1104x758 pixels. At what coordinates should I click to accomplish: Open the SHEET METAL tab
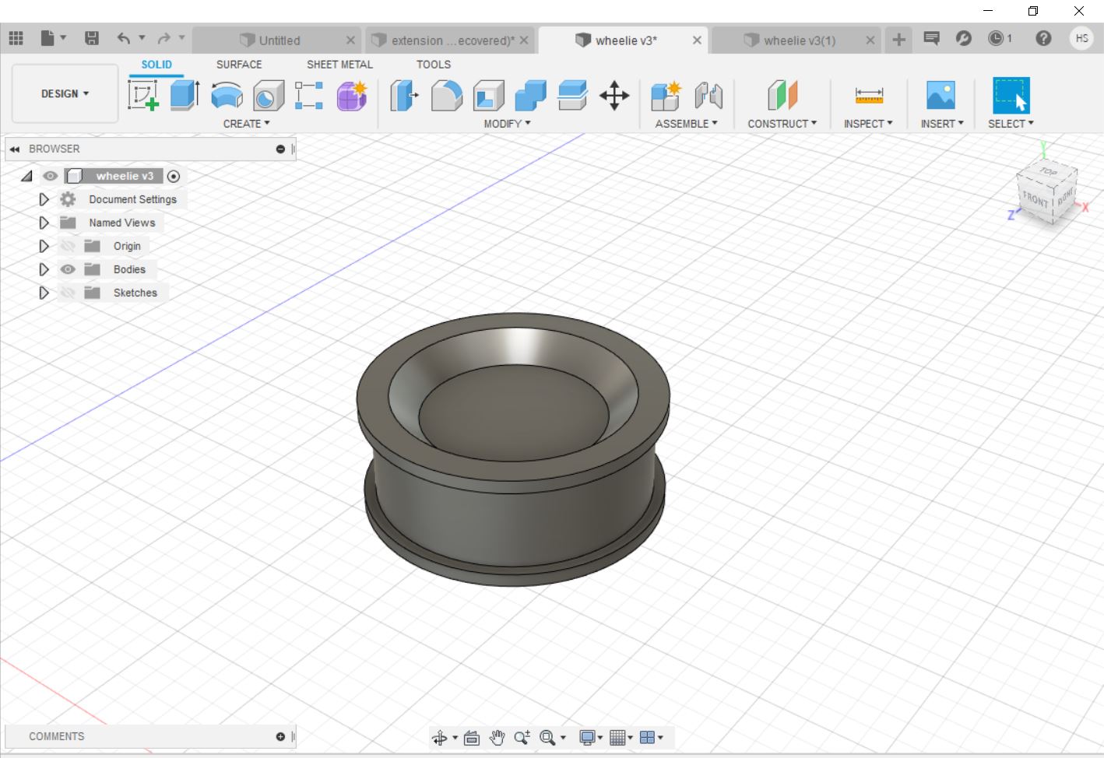[x=339, y=65]
